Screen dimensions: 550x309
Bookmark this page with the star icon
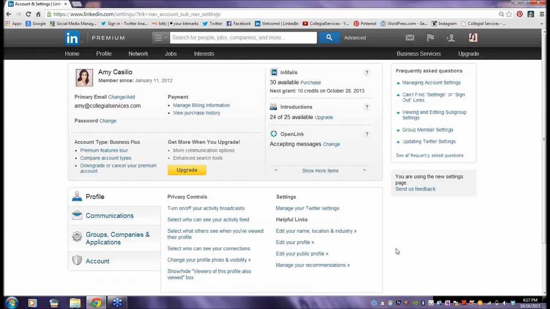point(509,14)
